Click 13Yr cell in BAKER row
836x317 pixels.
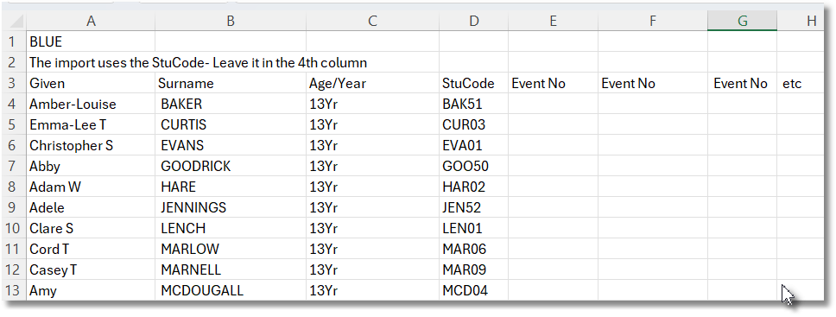(x=373, y=104)
